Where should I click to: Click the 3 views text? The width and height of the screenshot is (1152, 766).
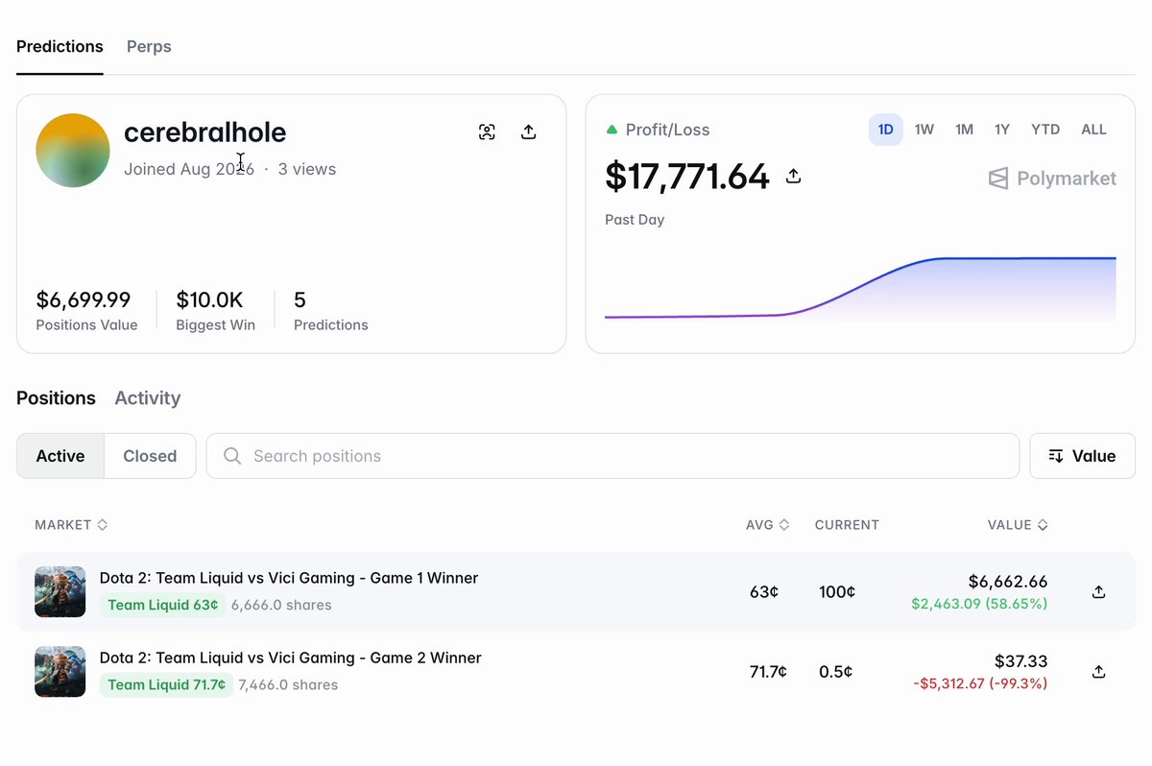pyautogui.click(x=307, y=169)
